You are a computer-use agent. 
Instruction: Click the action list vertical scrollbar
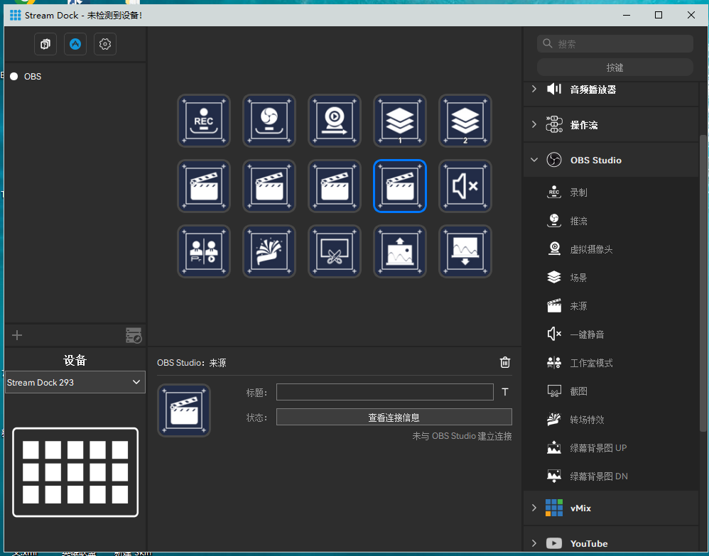point(703,283)
